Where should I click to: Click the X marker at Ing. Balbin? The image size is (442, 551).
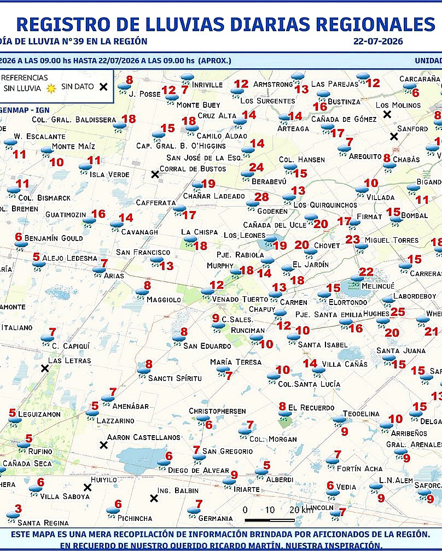tap(154, 499)
